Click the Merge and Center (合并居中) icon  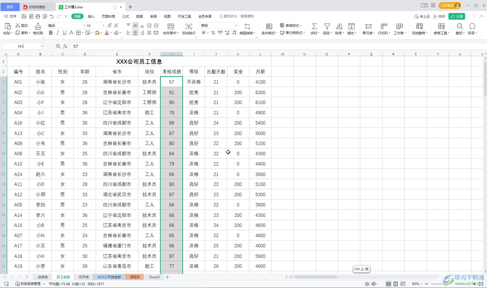[171, 27]
